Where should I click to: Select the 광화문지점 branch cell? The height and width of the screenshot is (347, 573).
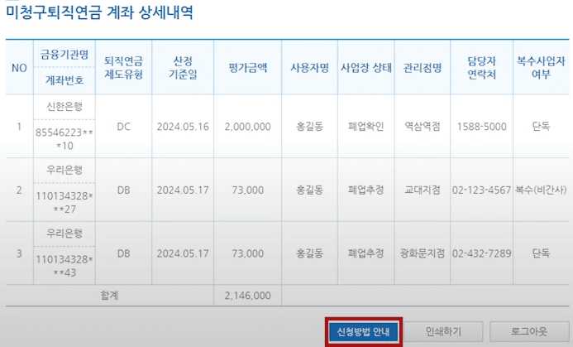pyautogui.click(x=423, y=253)
